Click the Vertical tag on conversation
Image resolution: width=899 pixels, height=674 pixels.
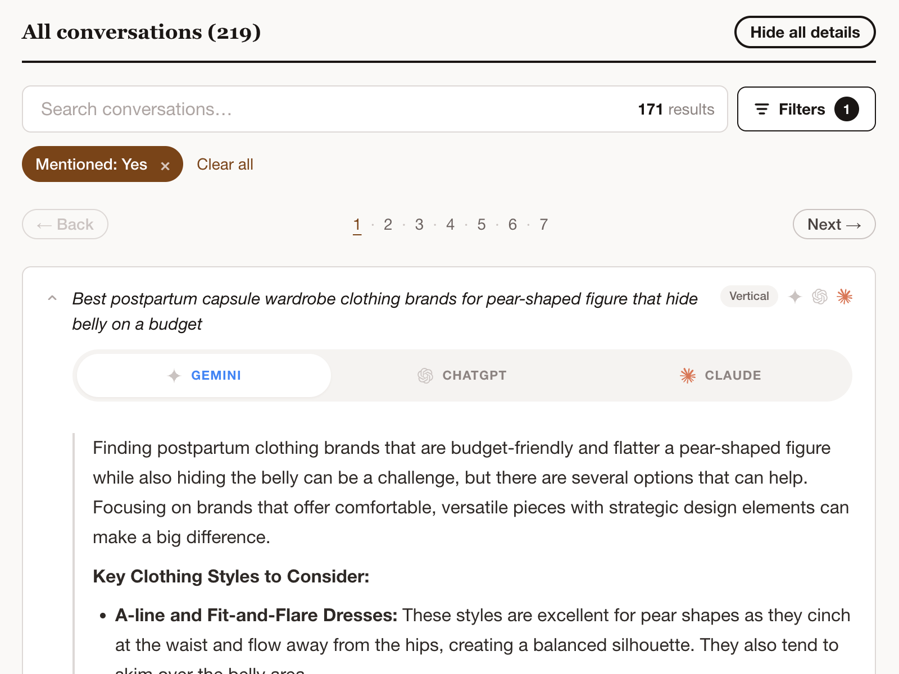click(x=749, y=296)
